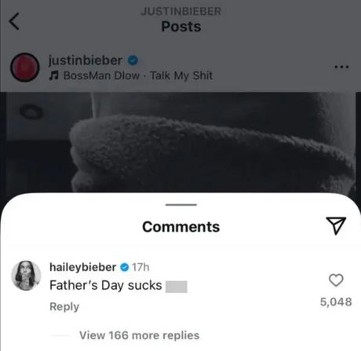Open justinbieber's red profile picture
Image resolution: width=361 pixels, height=351 pixels.
[x=25, y=68]
